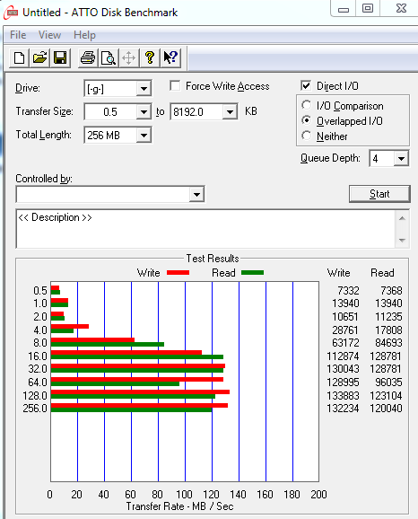Click the 128.0 transfer size row label
Viewport: 418px width, 519px height.
(x=35, y=396)
